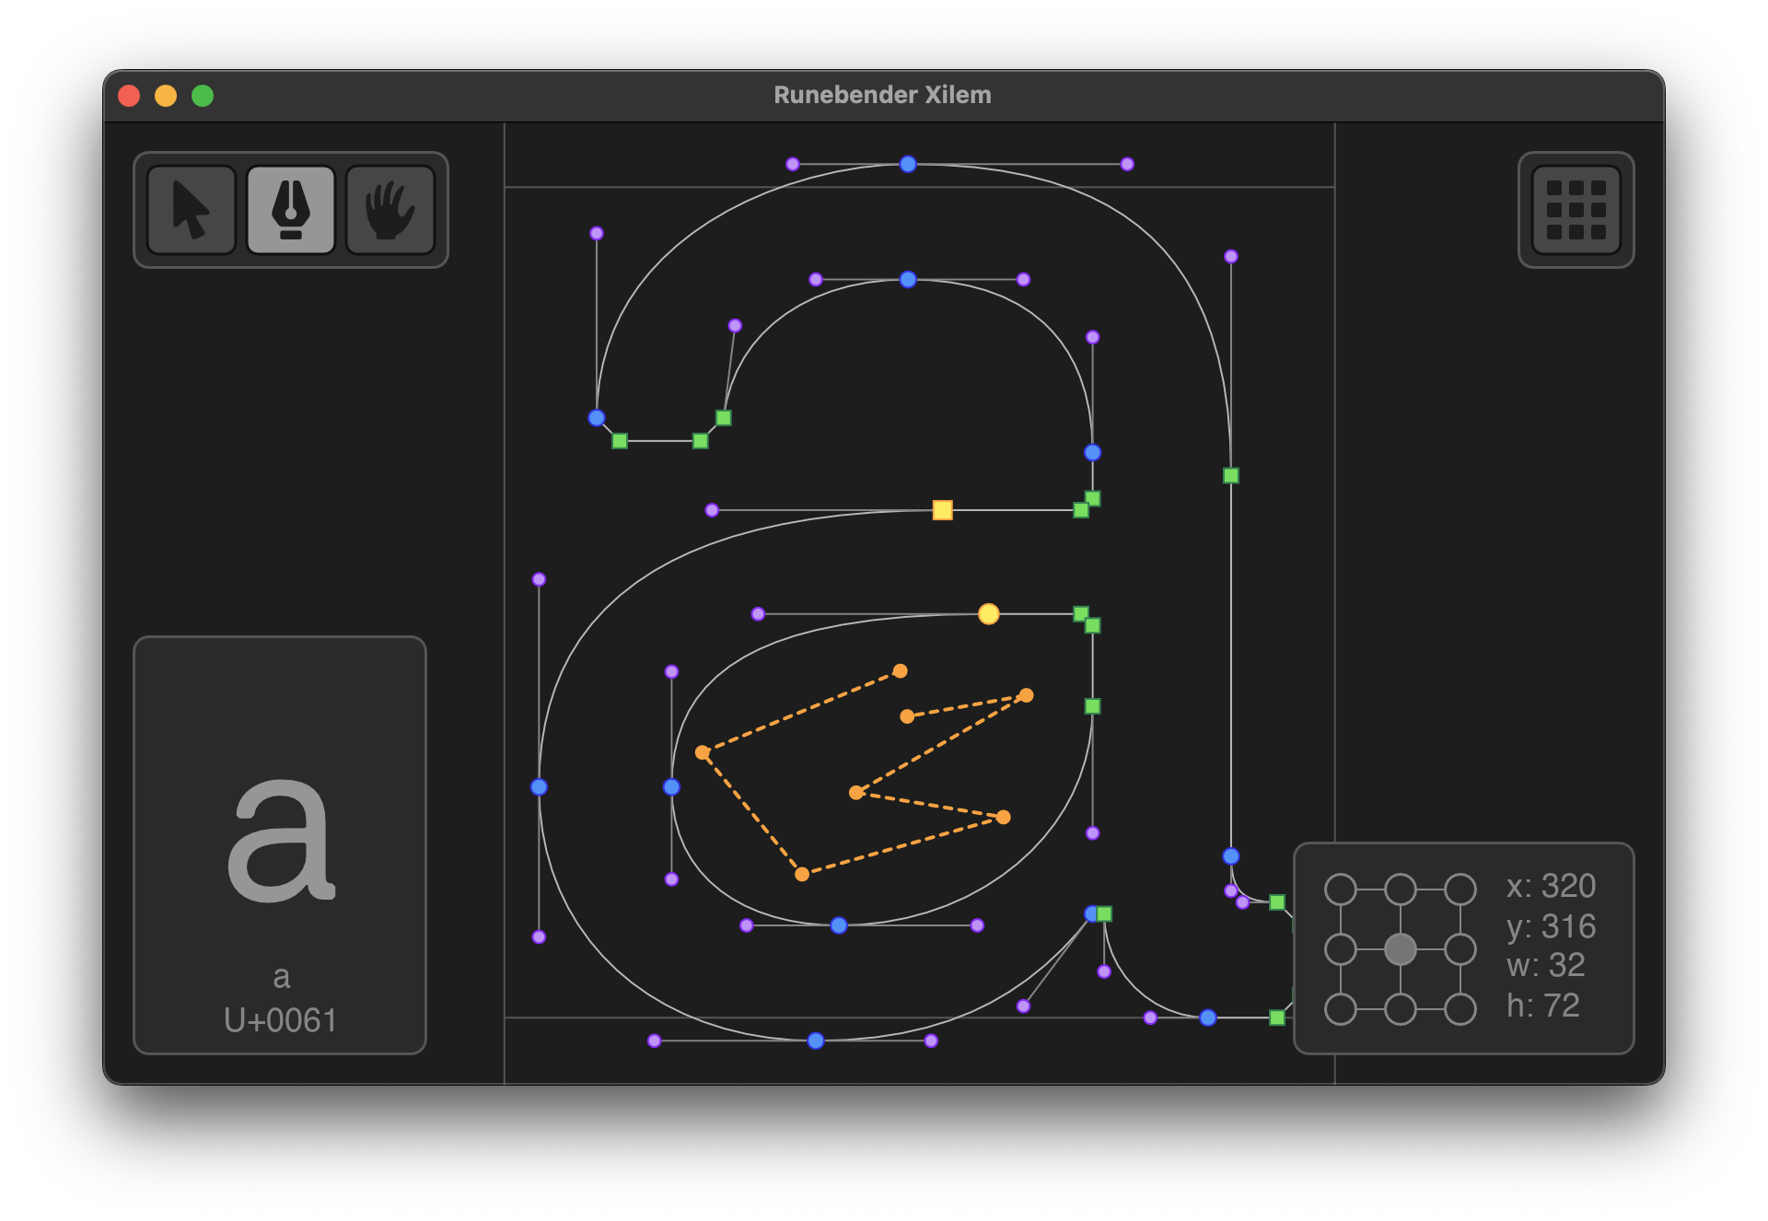The image size is (1768, 1221).
Task: Select the yellow circular selected point
Action: coord(988,614)
